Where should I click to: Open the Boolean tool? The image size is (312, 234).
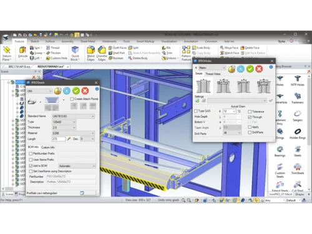pyautogui.click(x=116, y=58)
